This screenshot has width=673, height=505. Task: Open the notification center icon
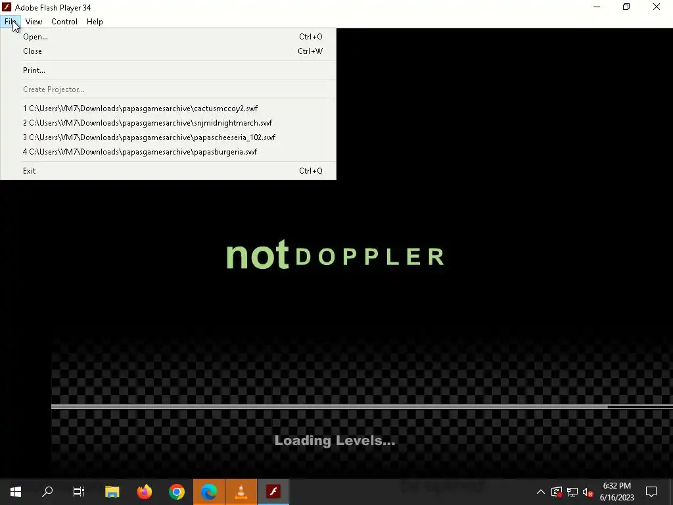pyautogui.click(x=651, y=492)
